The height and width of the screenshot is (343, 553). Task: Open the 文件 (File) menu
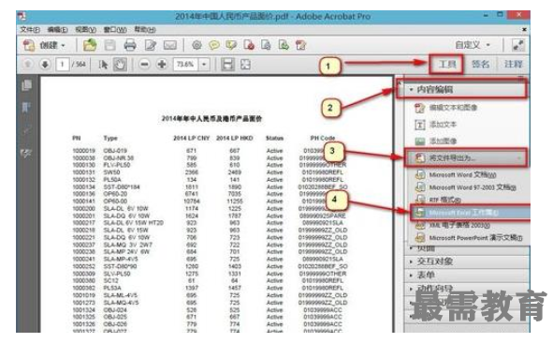pyautogui.click(x=30, y=30)
